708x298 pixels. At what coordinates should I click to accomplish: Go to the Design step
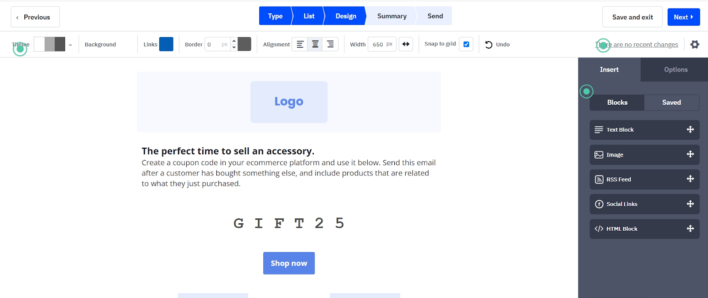(346, 16)
